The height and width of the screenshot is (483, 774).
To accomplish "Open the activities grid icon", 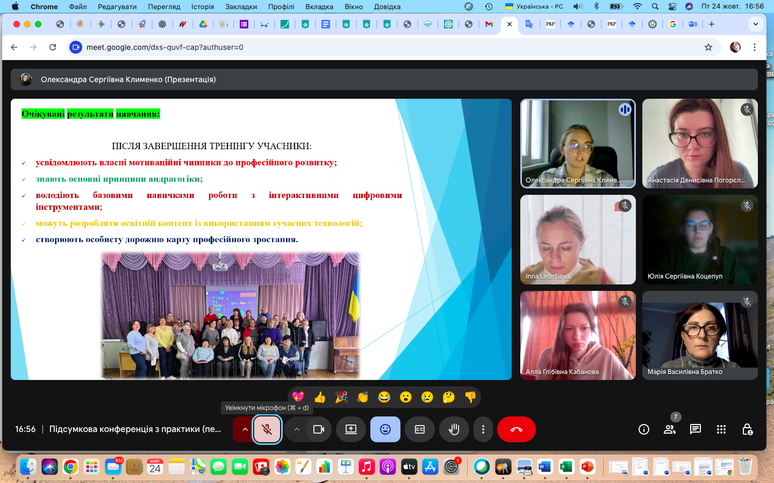I will [x=721, y=429].
